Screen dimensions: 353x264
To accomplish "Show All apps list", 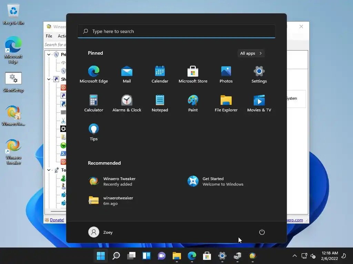I will coord(251,53).
